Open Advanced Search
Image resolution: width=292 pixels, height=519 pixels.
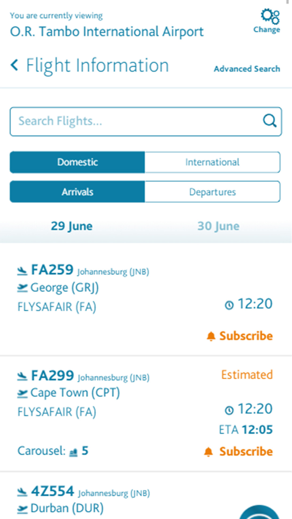click(247, 69)
